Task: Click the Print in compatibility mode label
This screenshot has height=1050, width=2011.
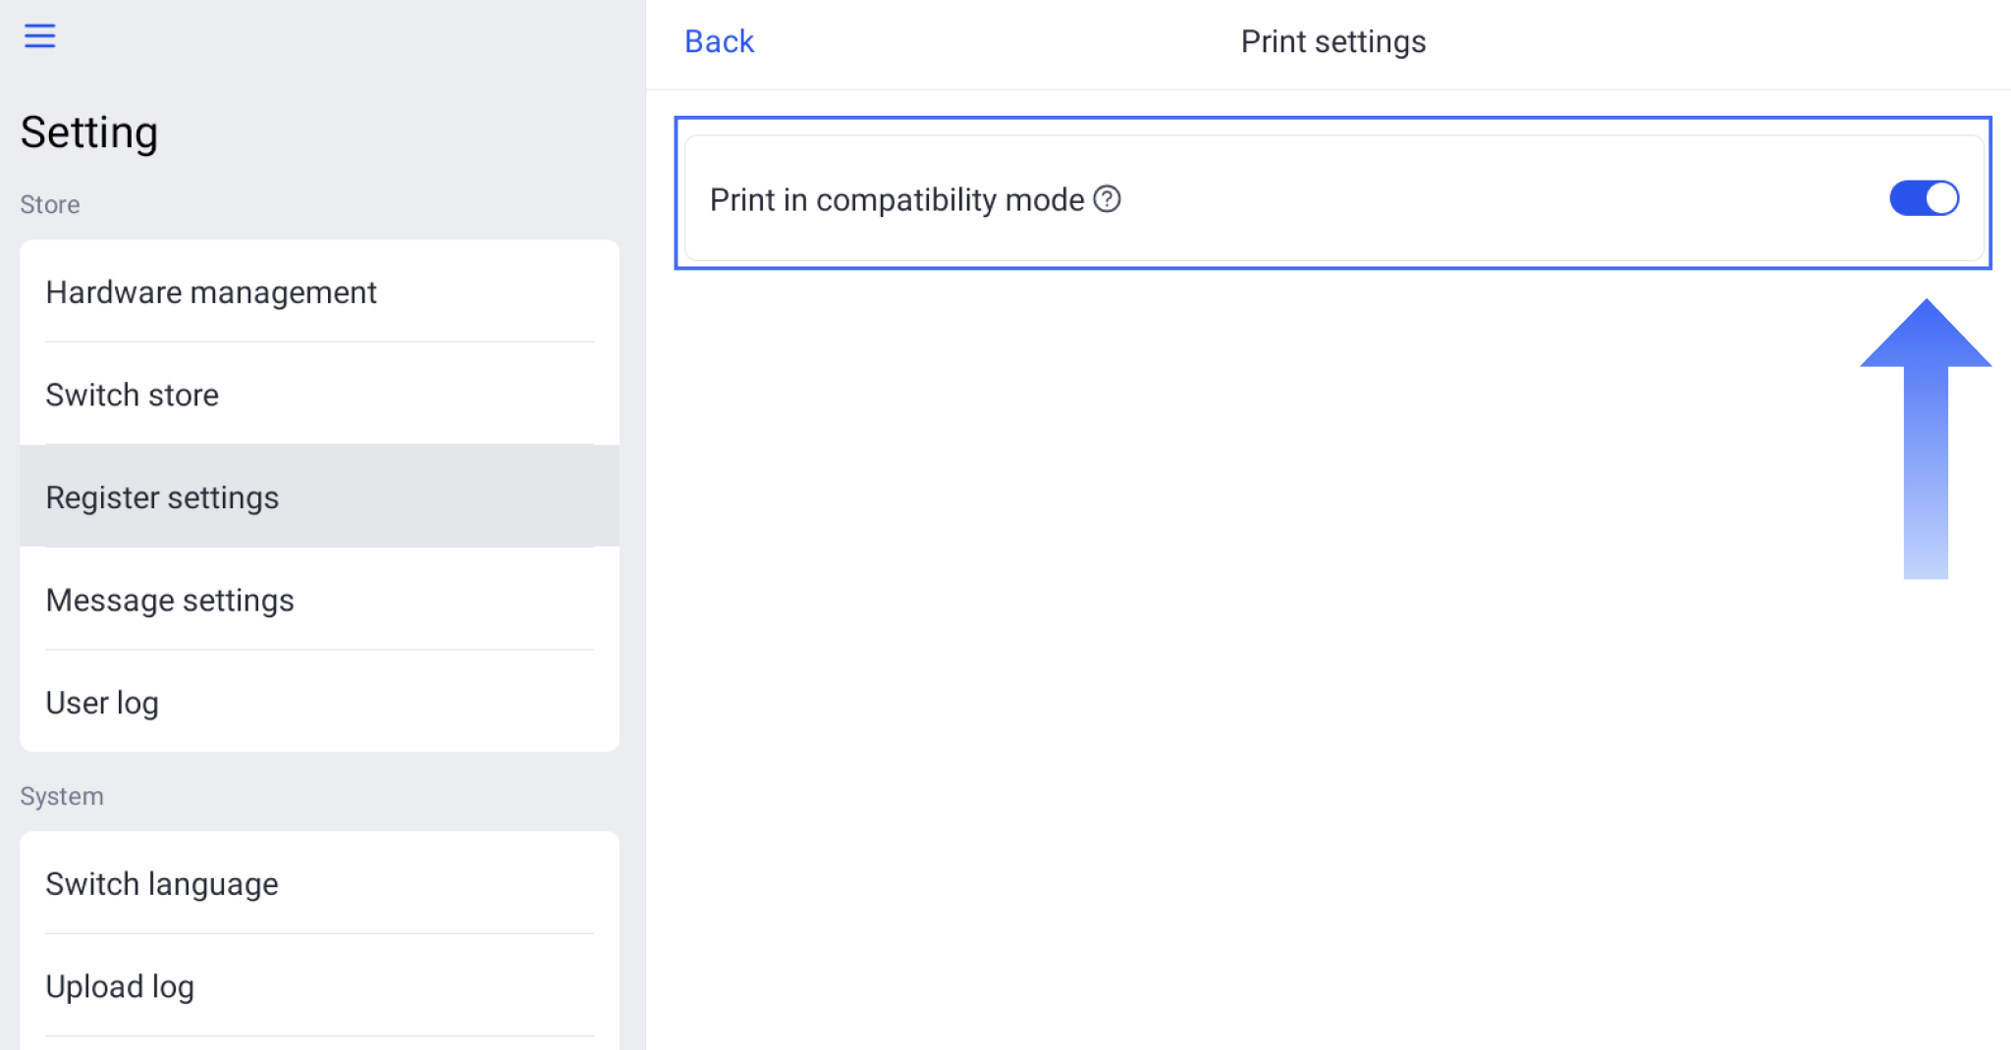Action: (895, 199)
